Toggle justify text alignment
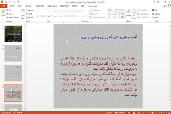 pyautogui.click(x=74, y=16)
